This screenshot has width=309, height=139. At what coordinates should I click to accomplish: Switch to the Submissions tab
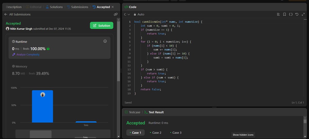(x=77, y=7)
